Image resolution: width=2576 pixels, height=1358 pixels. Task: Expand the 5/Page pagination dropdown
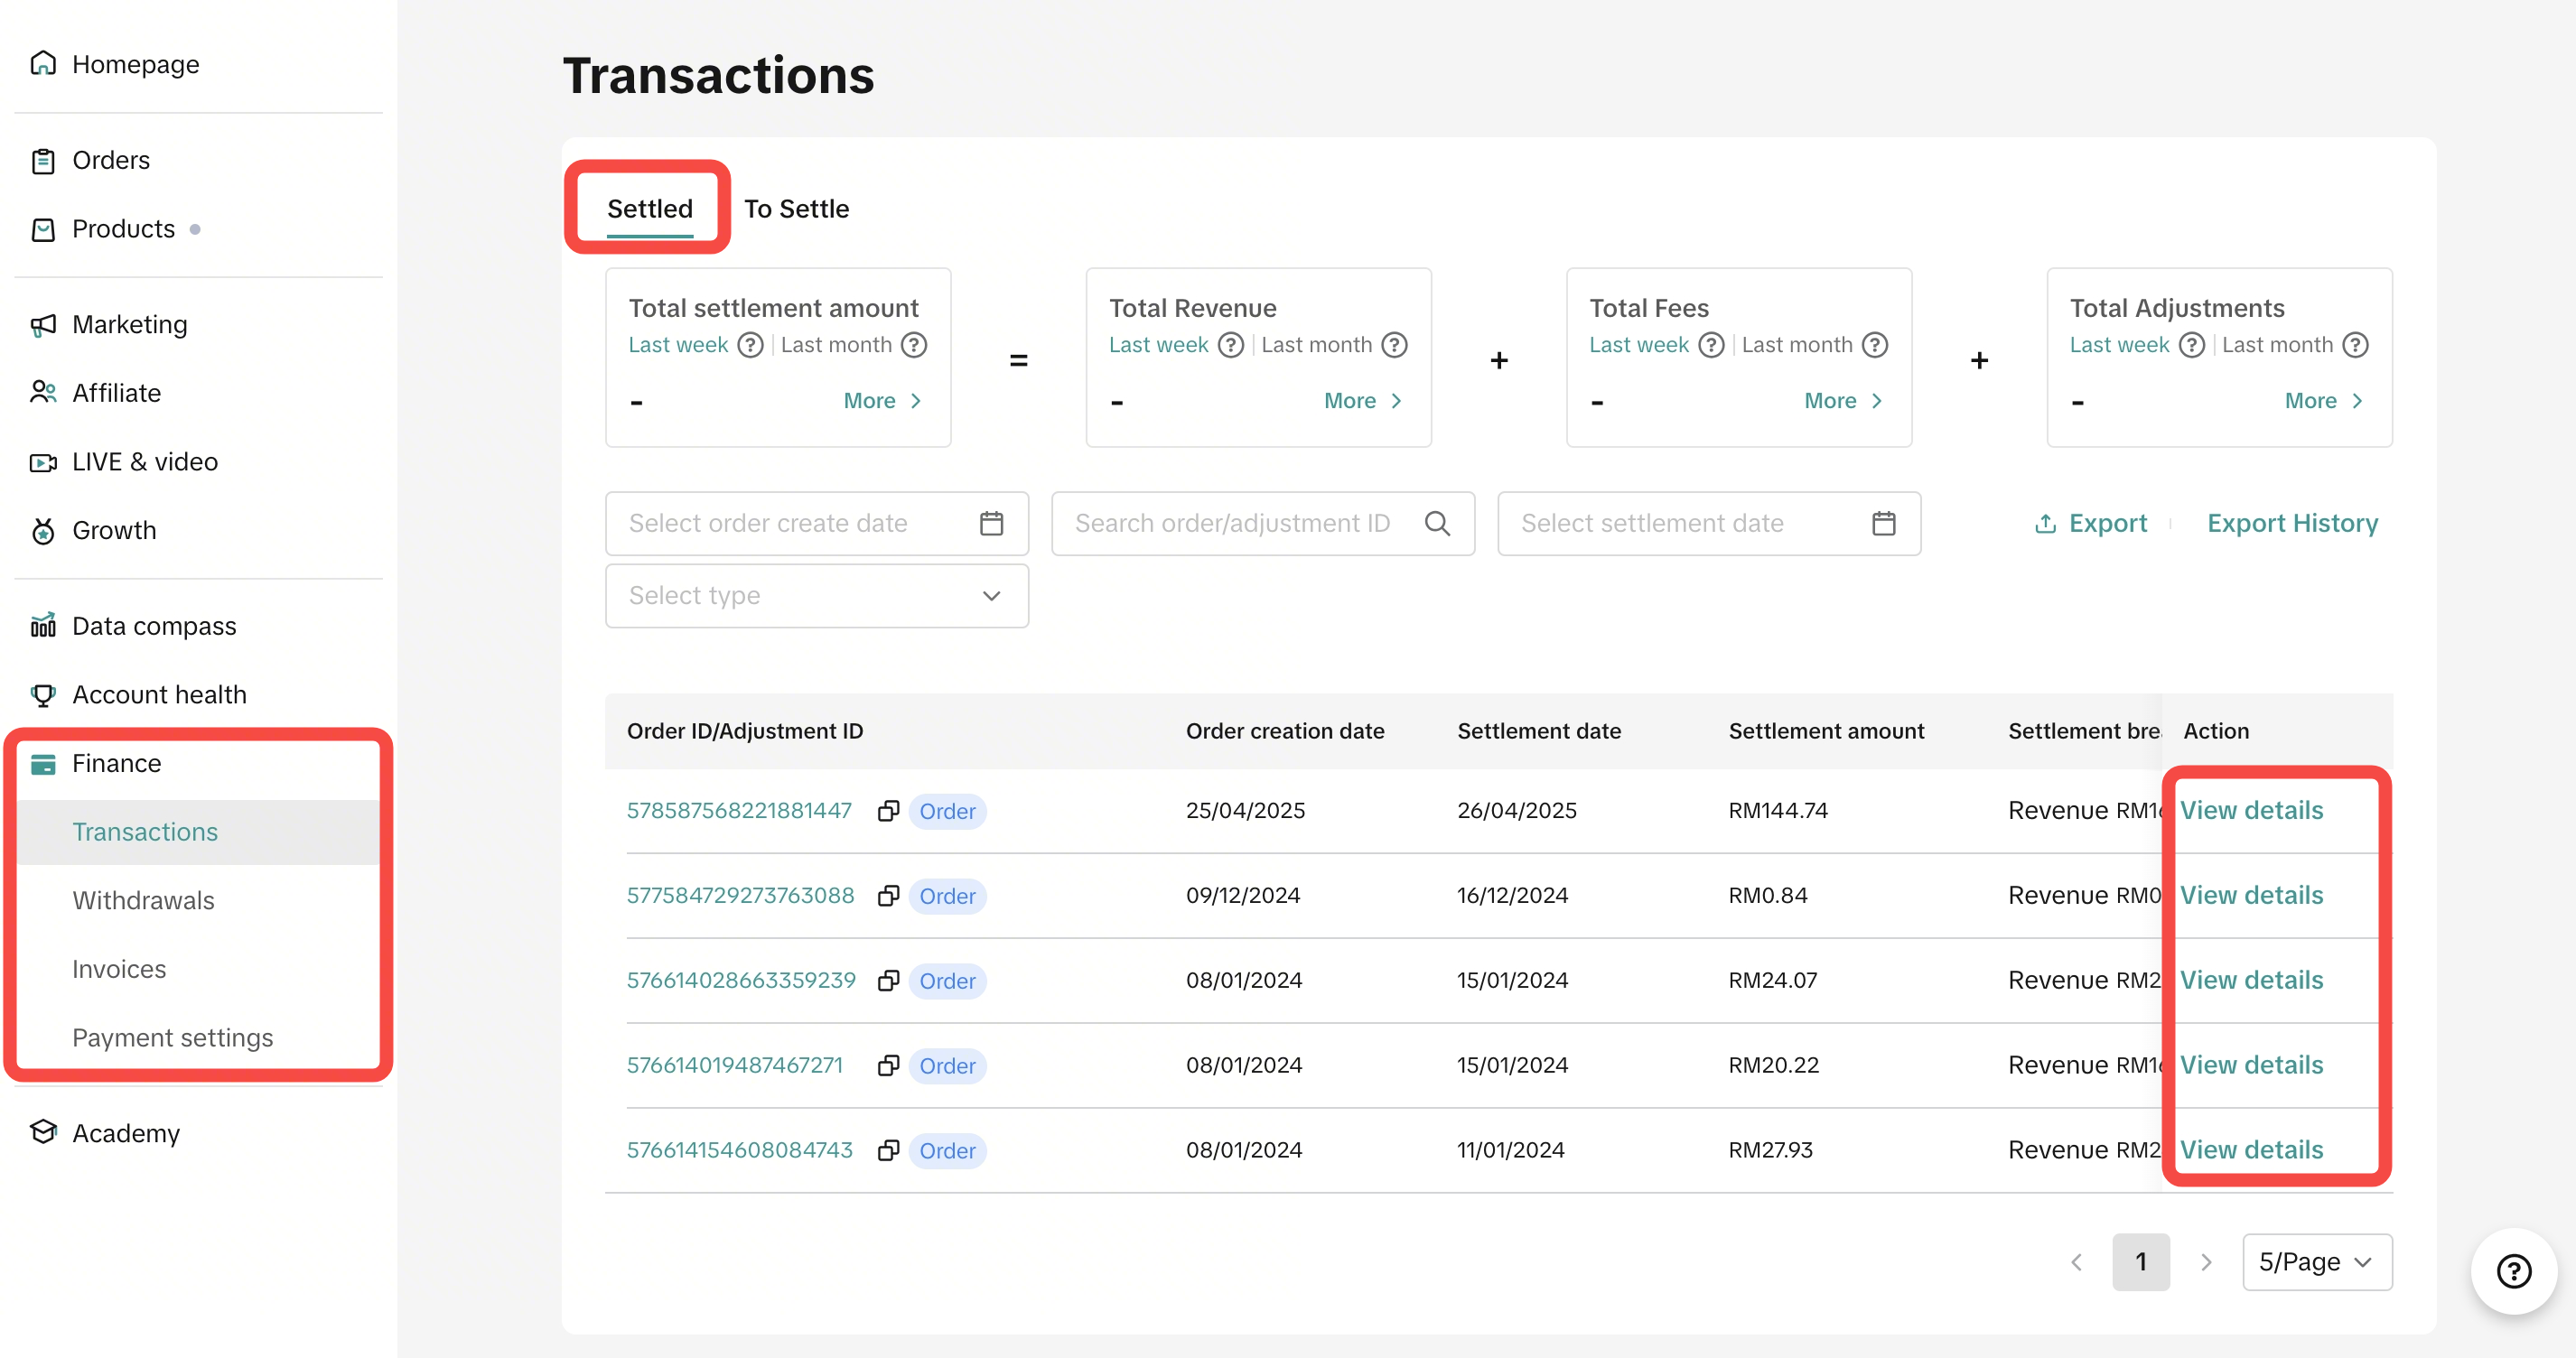pos(2316,1262)
